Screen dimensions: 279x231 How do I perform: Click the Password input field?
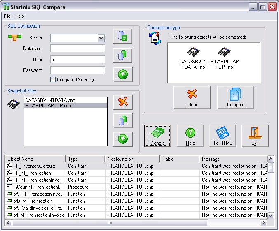[x=77, y=70]
